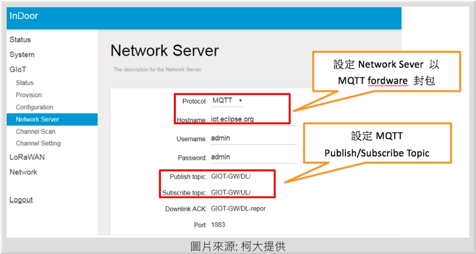Select the Publish topic field
Screen dimensions: 476x254
242,177
